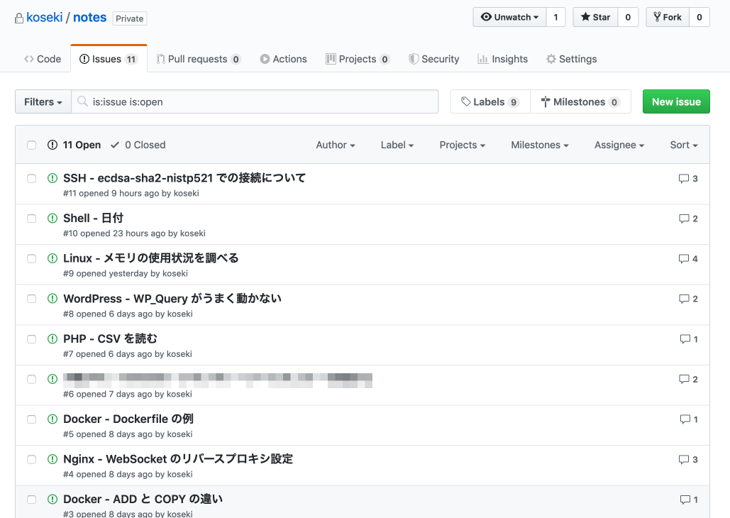The image size is (730, 518).
Task: Click the comment icon on Nginx WebSocket issue
Action: (683, 459)
